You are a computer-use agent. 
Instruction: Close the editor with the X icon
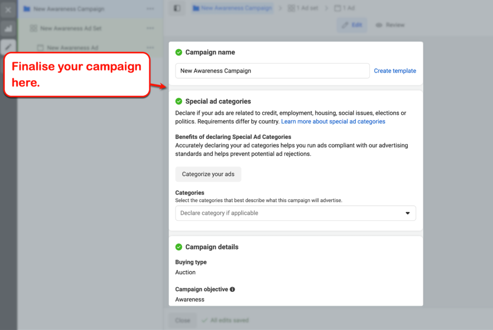(8, 10)
